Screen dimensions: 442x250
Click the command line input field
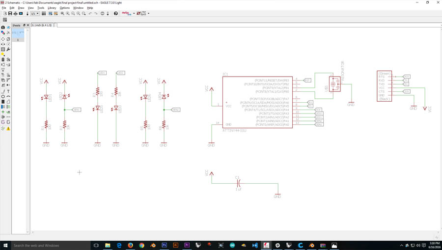(248, 25)
